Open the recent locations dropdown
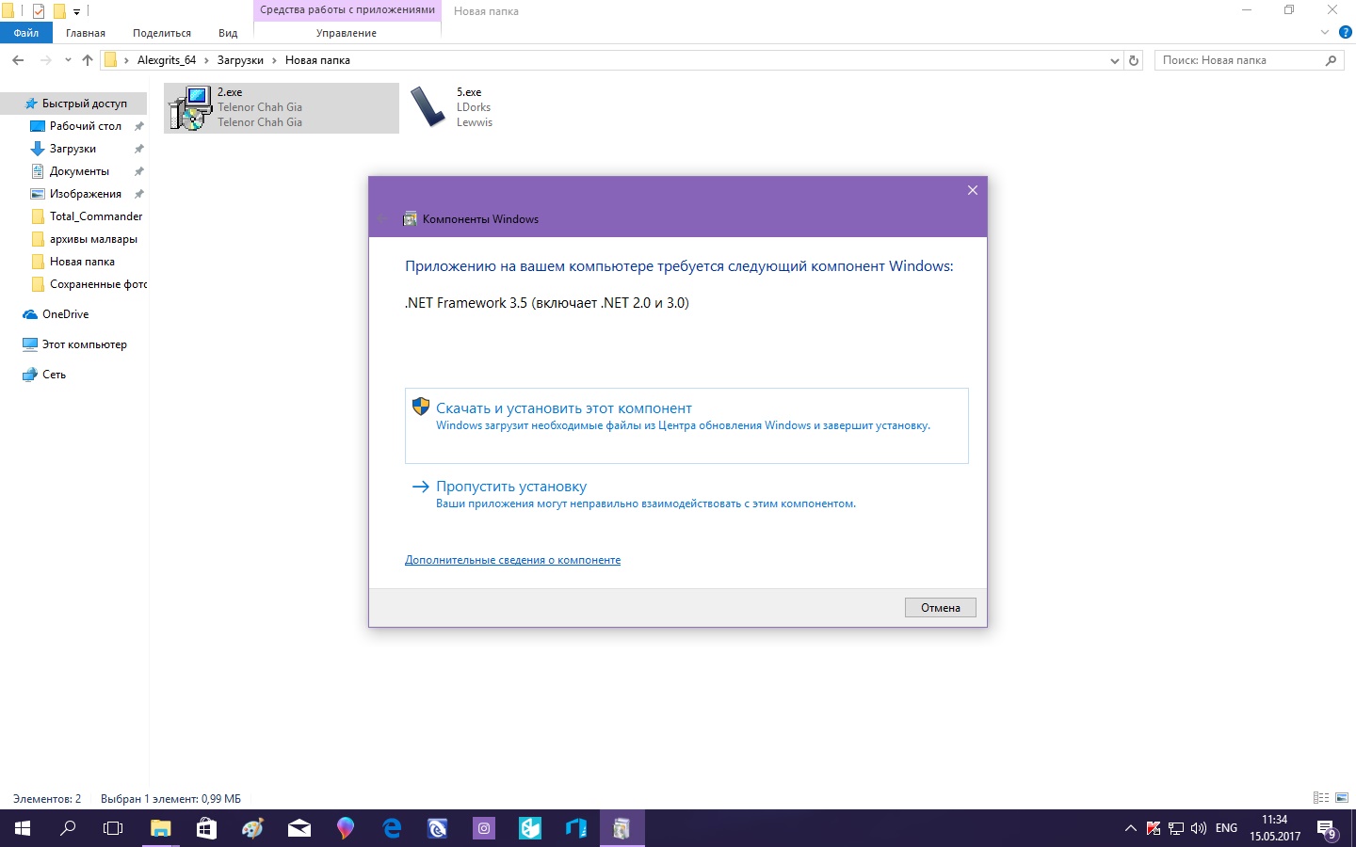The height and width of the screenshot is (847, 1356). coord(68,60)
